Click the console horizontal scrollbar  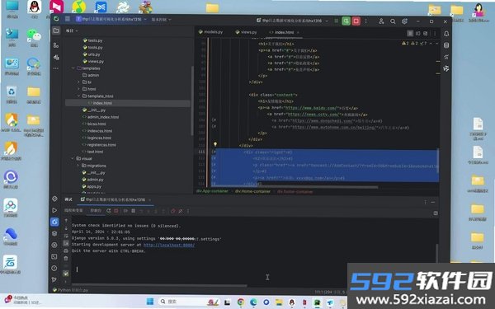click(x=159, y=286)
